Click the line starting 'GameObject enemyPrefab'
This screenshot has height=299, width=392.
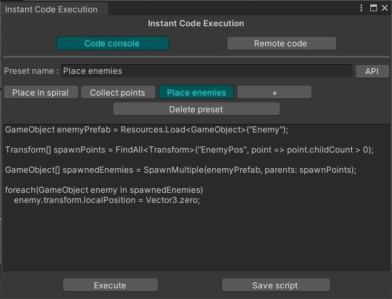pos(146,130)
